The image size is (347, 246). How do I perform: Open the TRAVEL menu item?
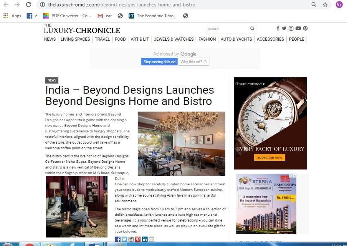[102, 39]
